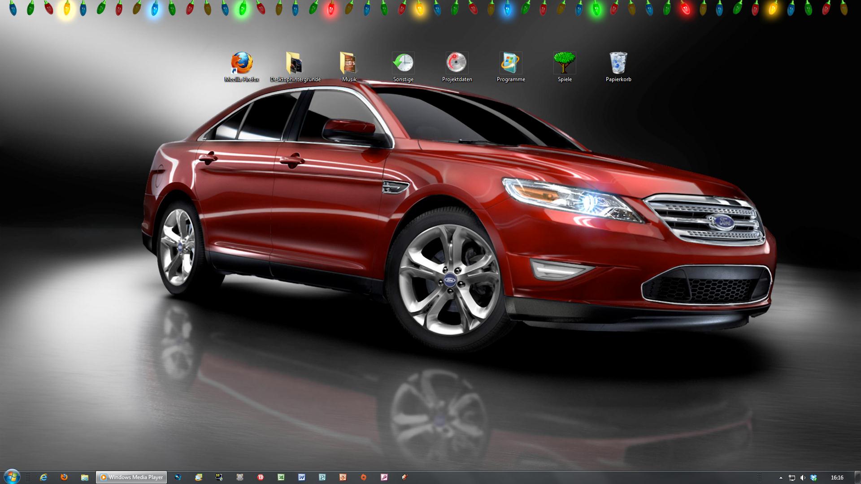Open the volume speaker tray icon

click(803, 478)
